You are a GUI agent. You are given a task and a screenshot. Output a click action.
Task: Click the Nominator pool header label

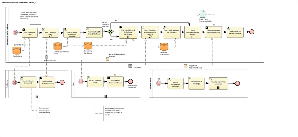[x=7, y=84]
